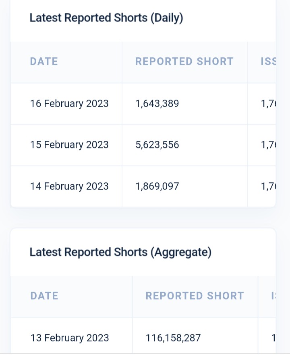
Task: Click the truncated aggregate table third column header
Action: click(x=273, y=296)
